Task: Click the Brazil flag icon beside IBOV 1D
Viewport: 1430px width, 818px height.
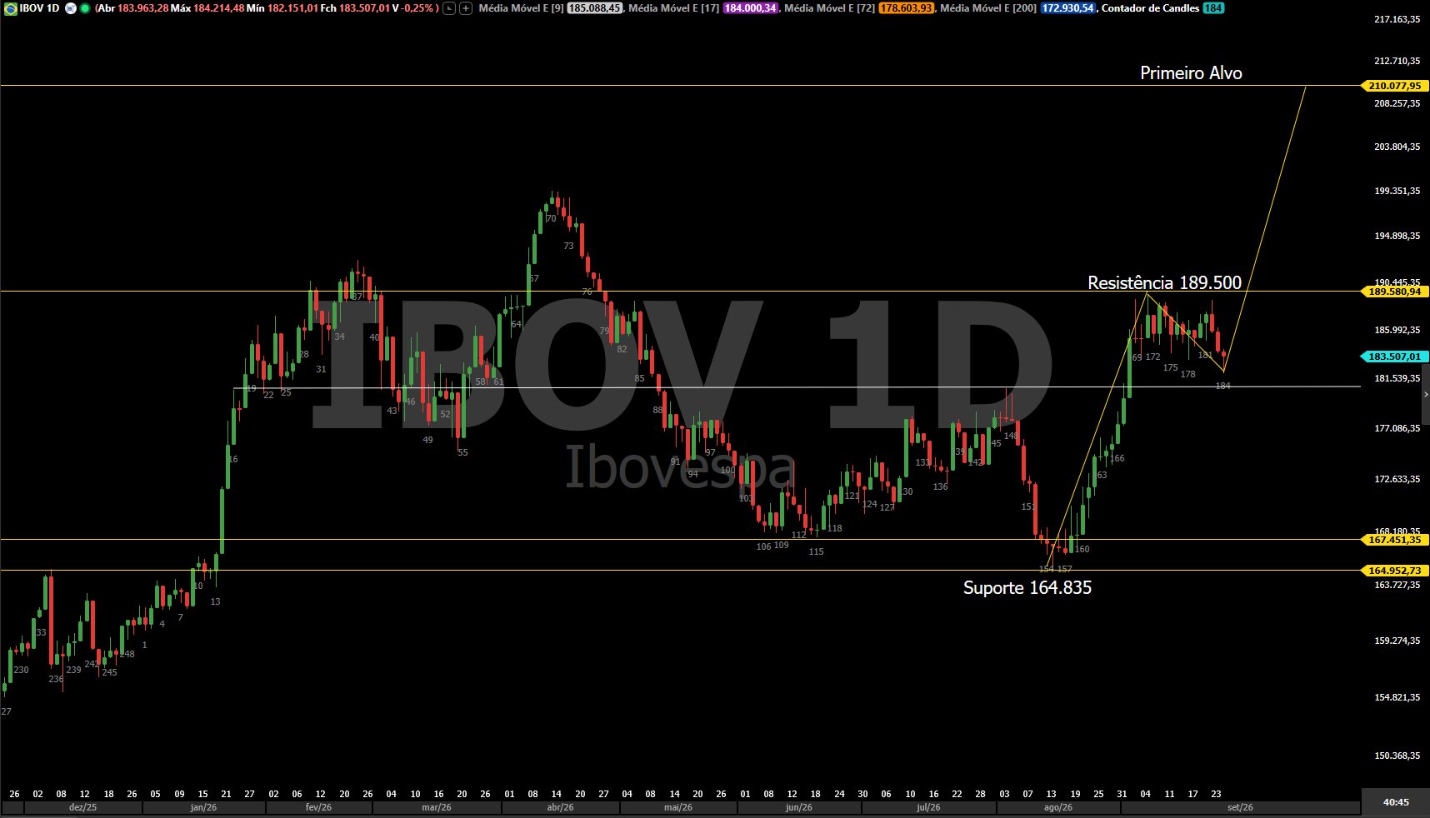Action: tap(11, 8)
